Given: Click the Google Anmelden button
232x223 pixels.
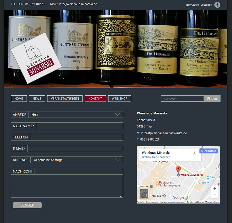Looking at the screenshot, I should coord(209,151).
